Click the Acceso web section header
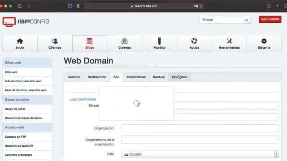Viewport: 287px width, 161px height. click(27, 127)
